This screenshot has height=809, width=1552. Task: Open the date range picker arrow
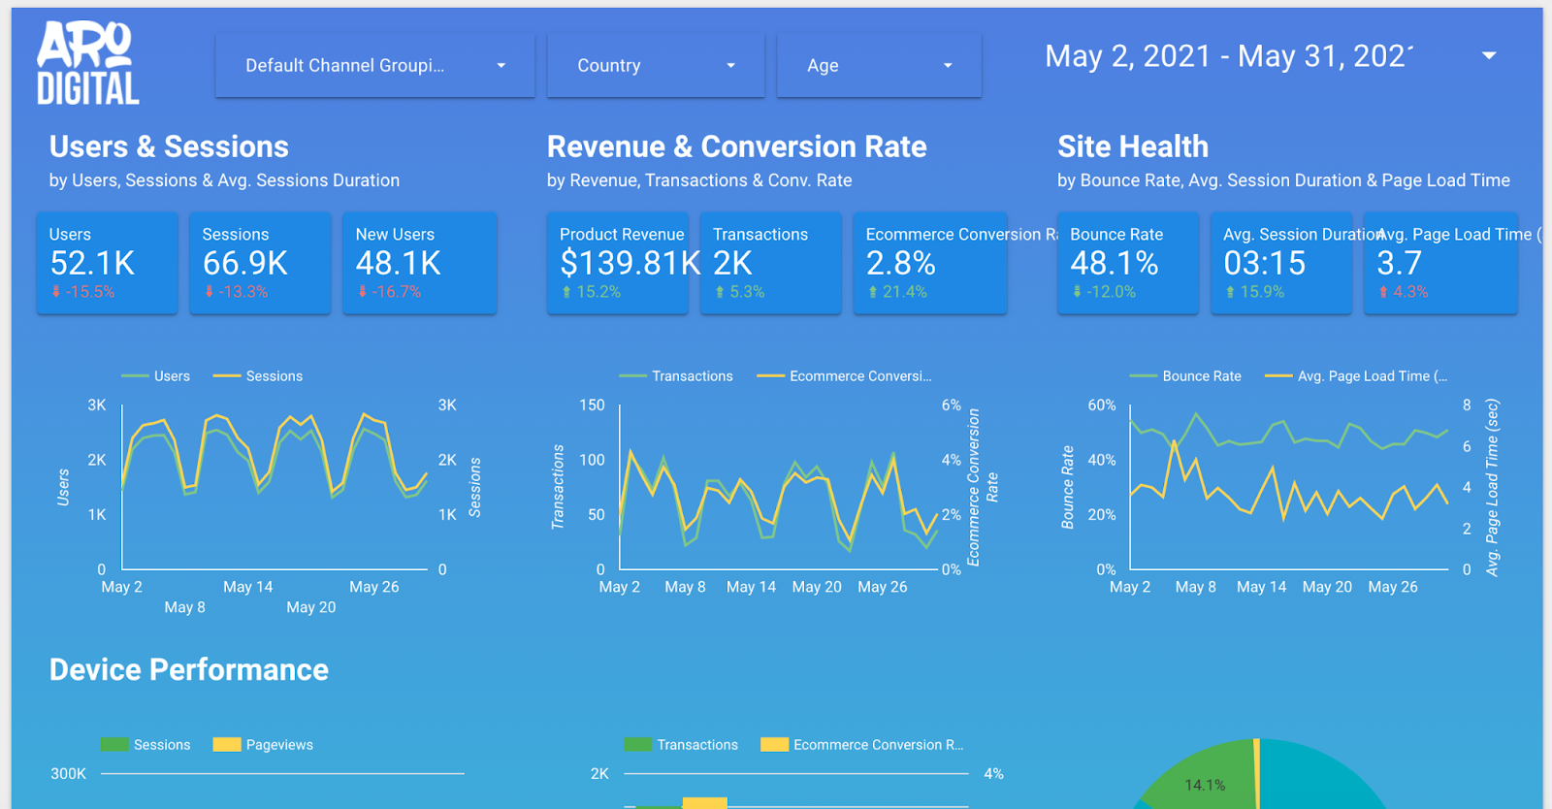pyautogui.click(x=1489, y=56)
